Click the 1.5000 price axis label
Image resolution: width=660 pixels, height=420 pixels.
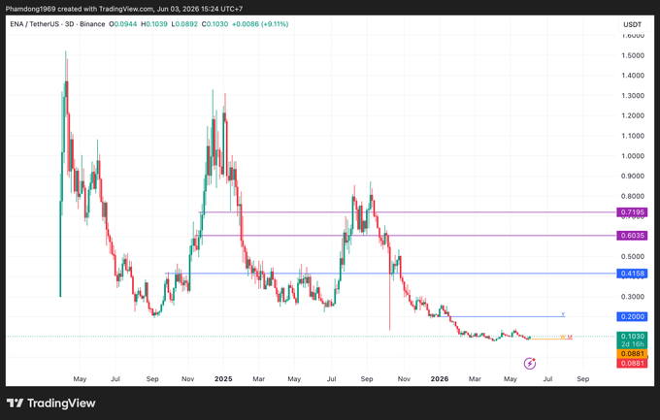point(633,55)
